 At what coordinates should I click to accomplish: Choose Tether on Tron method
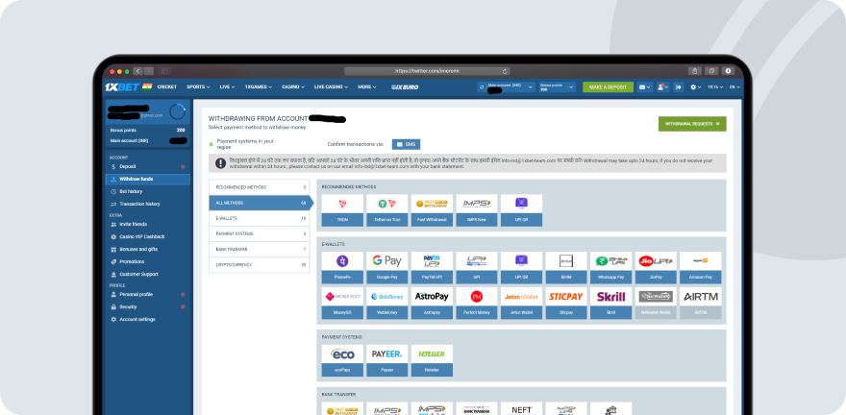point(386,210)
